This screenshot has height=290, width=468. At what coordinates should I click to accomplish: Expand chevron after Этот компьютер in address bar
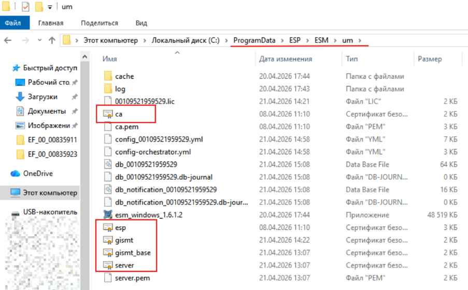pyautogui.click(x=145, y=40)
